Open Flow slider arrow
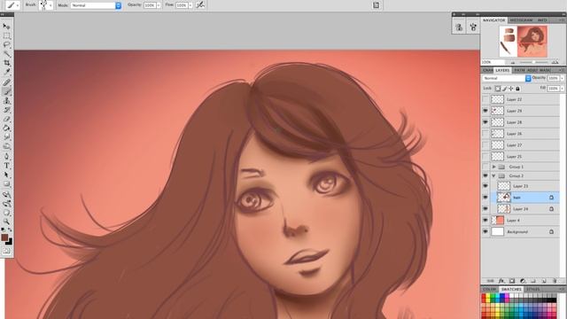Image resolution: width=567 pixels, height=319 pixels. pyautogui.click(x=190, y=5)
